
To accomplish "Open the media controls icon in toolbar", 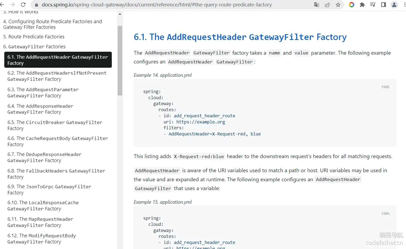I will (373, 5).
